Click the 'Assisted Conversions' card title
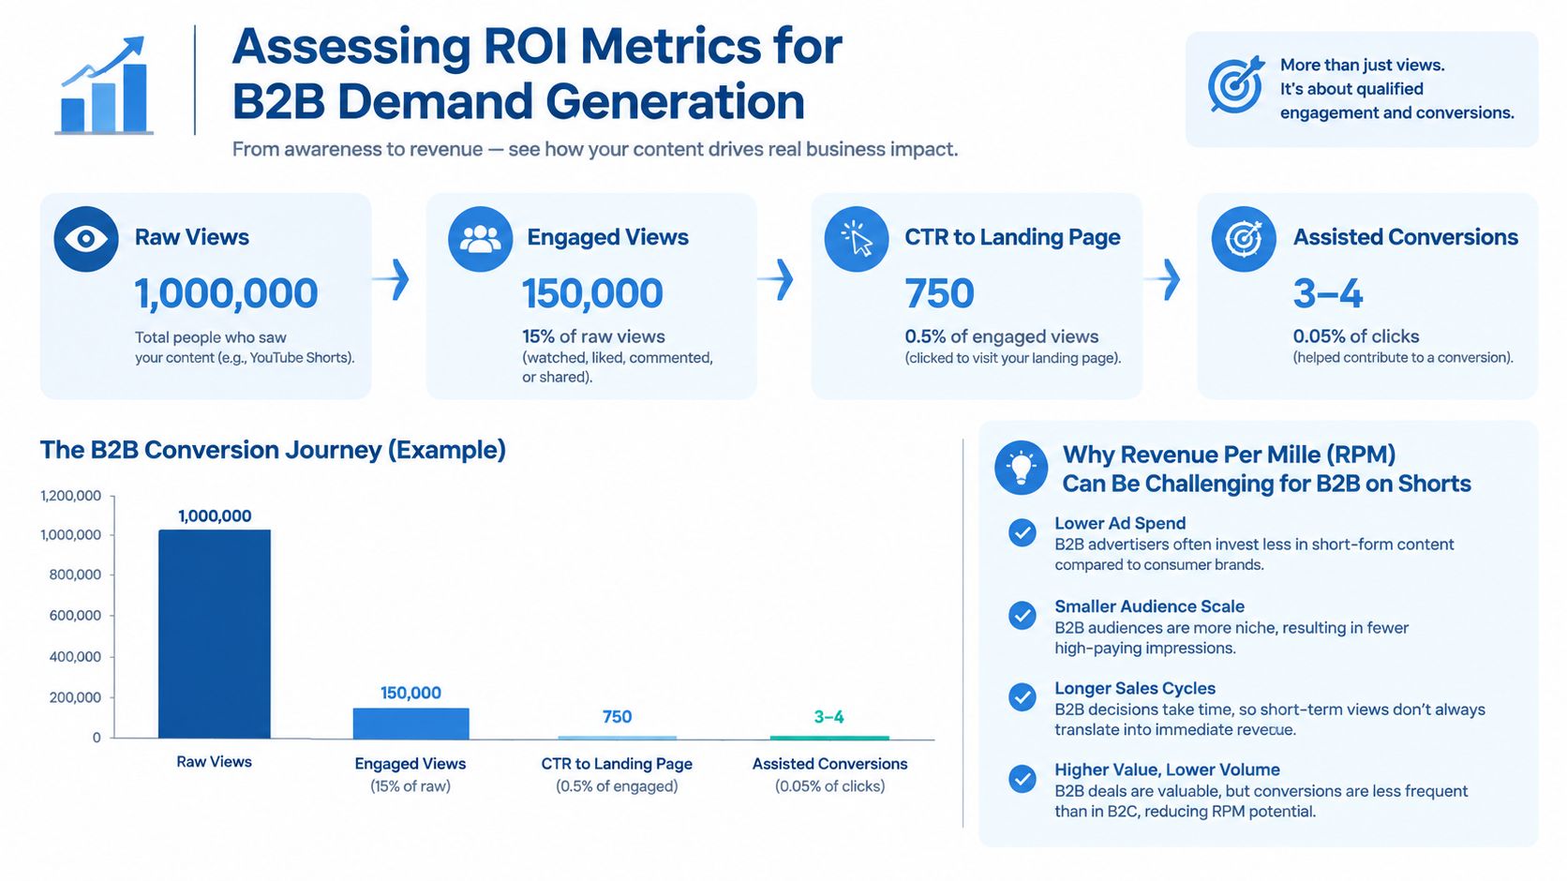This screenshot has width=1567, height=881. pos(1406,237)
